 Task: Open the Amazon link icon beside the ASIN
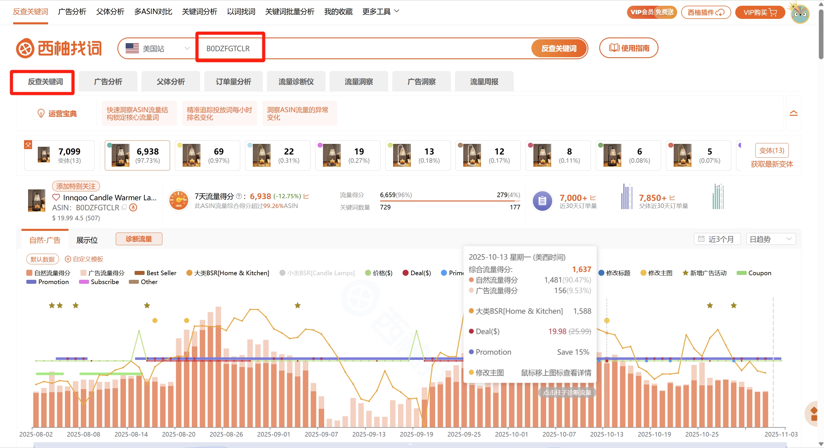click(x=133, y=207)
